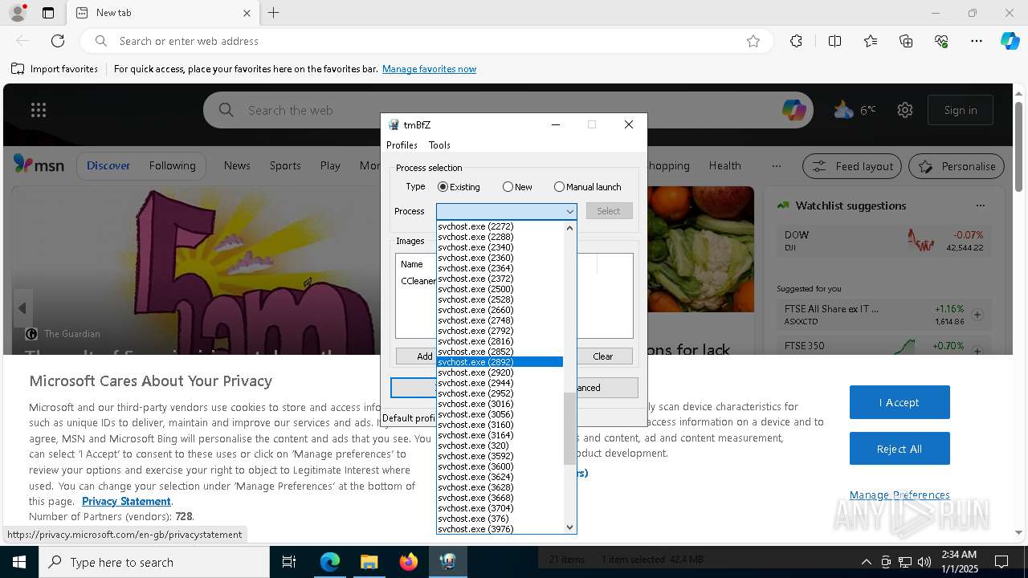Select svchost.exe (3016) in list
The width and height of the screenshot is (1028, 578).
click(x=500, y=404)
